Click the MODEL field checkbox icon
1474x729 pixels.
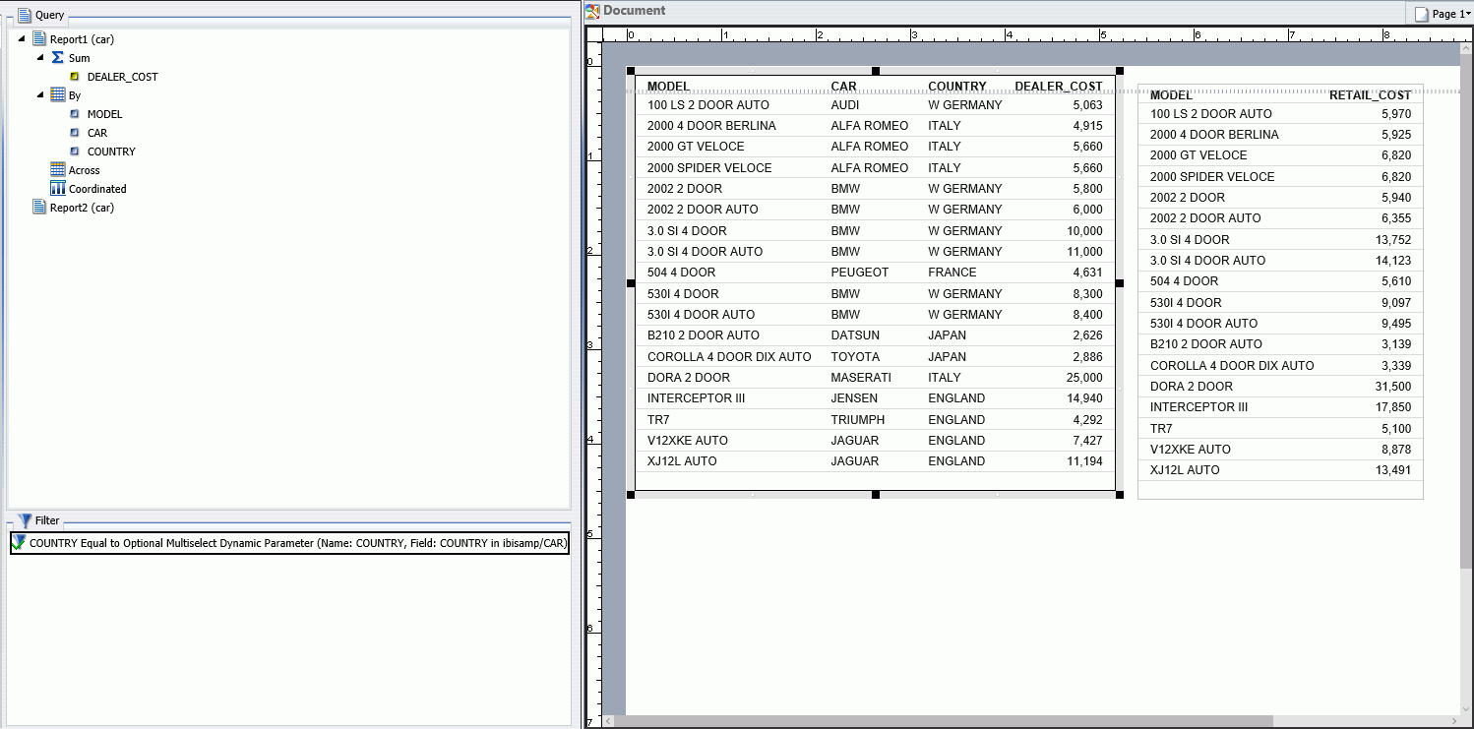pos(73,113)
